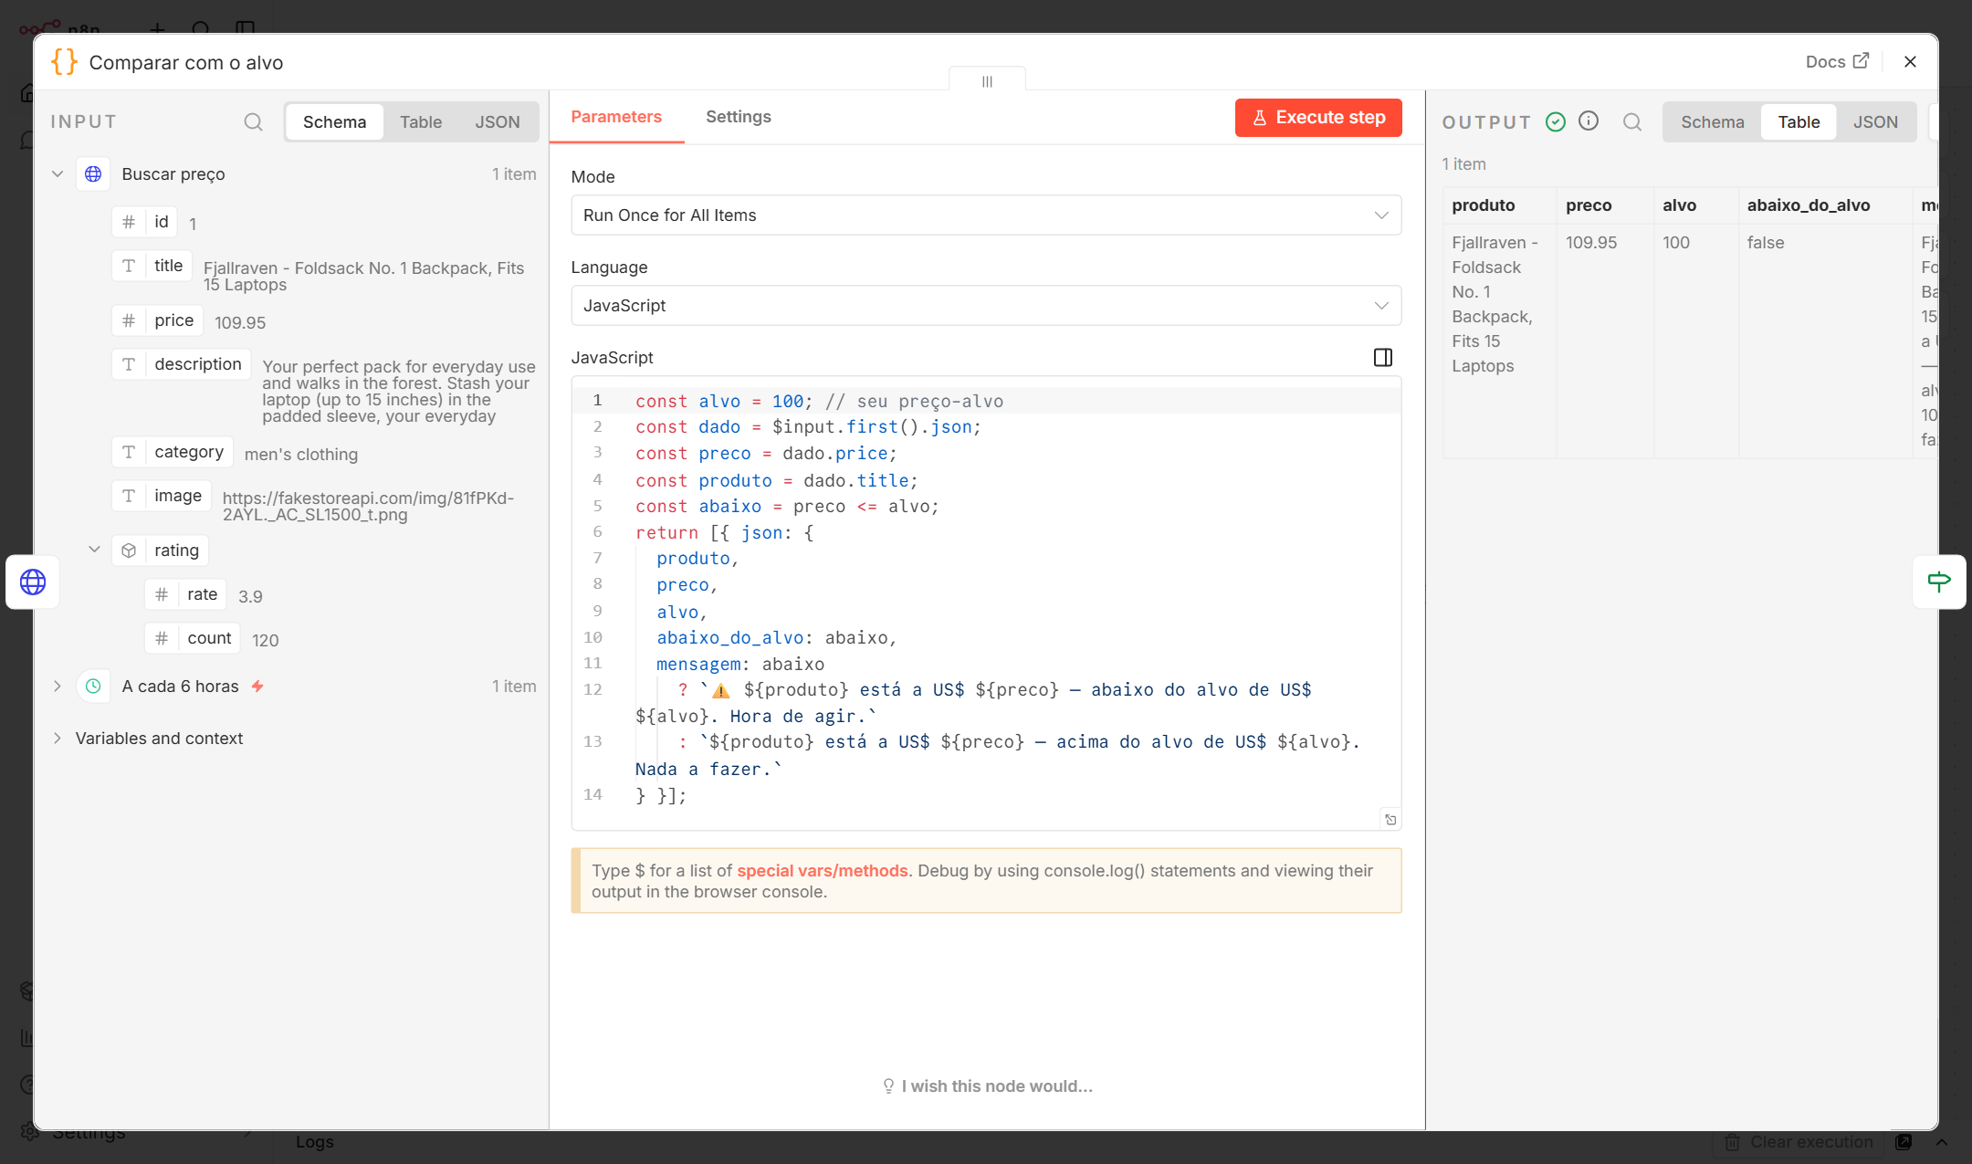This screenshot has height=1164, width=1972.
Task: Click Clear execution in background window
Action: click(1799, 1142)
